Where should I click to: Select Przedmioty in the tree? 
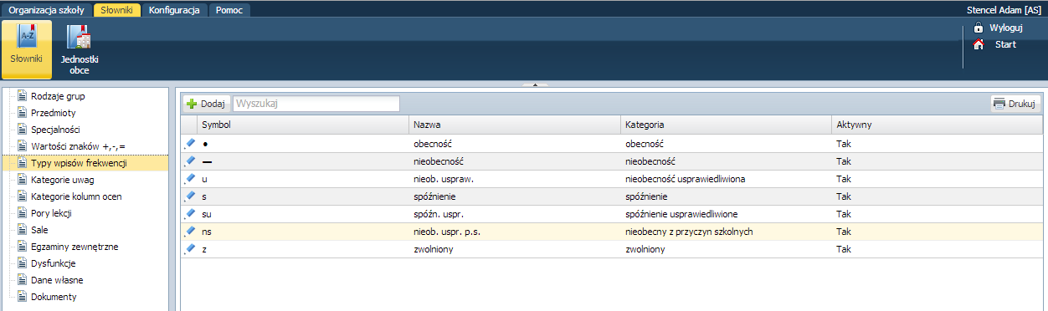pyautogui.click(x=53, y=113)
